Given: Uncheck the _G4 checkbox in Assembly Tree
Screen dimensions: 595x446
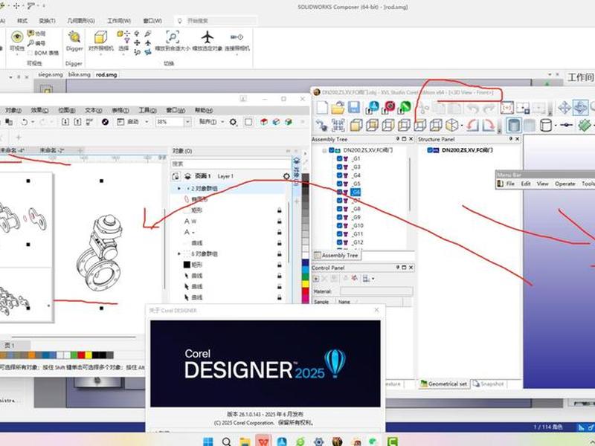Looking at the screenshot, I should click(x=340, y=175).
